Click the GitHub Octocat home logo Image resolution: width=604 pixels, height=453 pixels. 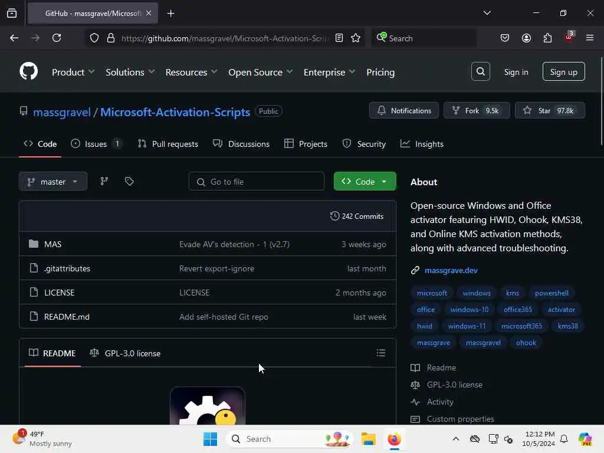pyautogui.click(x=28, y=71)
